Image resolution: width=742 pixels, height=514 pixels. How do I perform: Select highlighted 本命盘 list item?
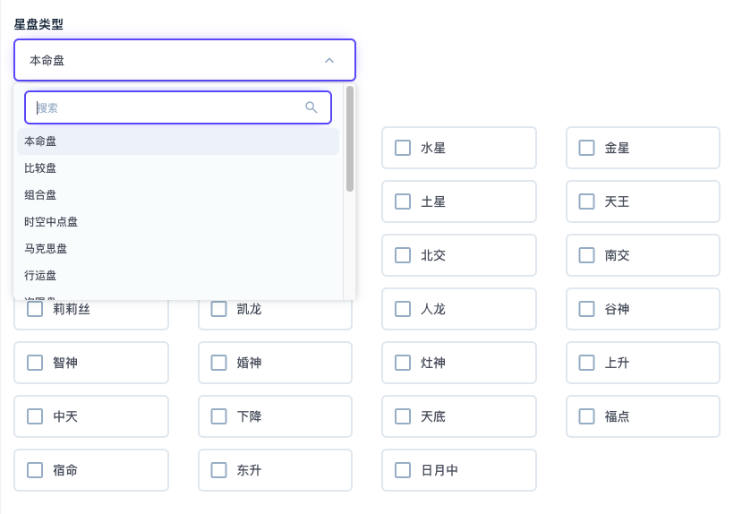(x=40, y=141)
